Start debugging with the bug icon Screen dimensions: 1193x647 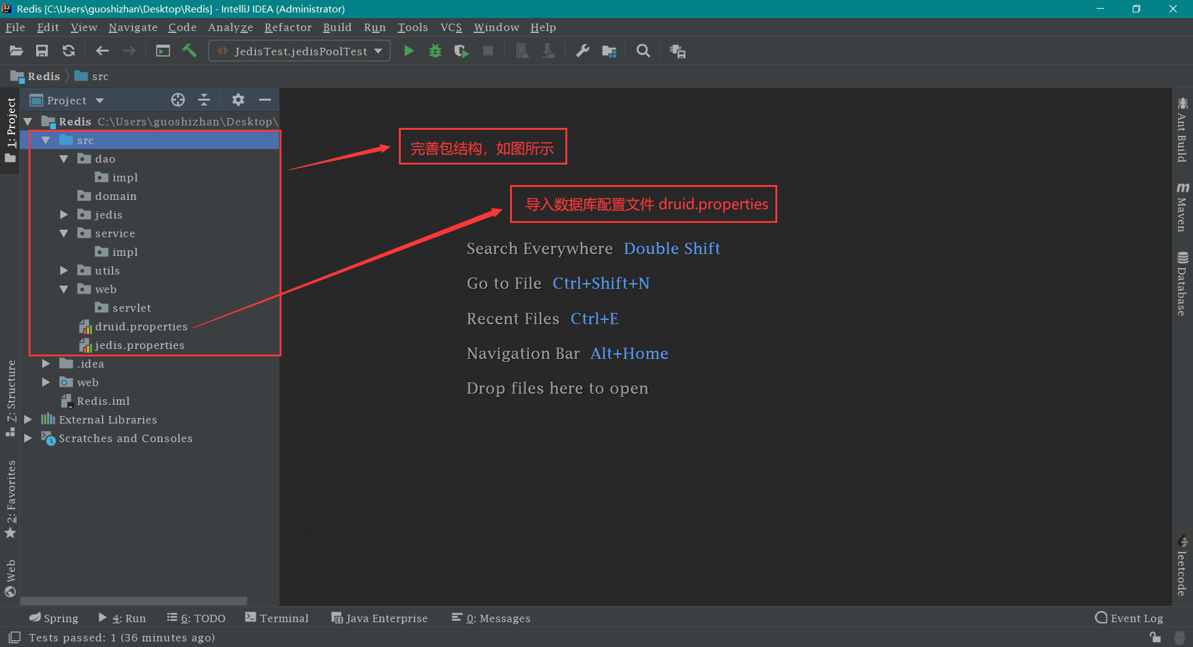435,52
